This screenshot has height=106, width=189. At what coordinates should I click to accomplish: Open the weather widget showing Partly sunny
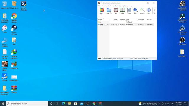[148, 104]
